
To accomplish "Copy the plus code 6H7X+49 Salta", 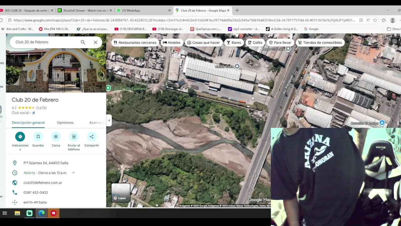I will pos(35,202).
